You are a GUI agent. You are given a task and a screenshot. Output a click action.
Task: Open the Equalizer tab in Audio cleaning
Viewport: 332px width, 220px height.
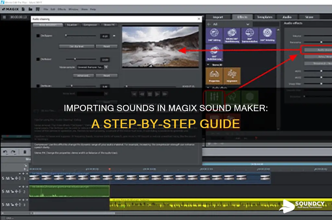click(72, 25)
